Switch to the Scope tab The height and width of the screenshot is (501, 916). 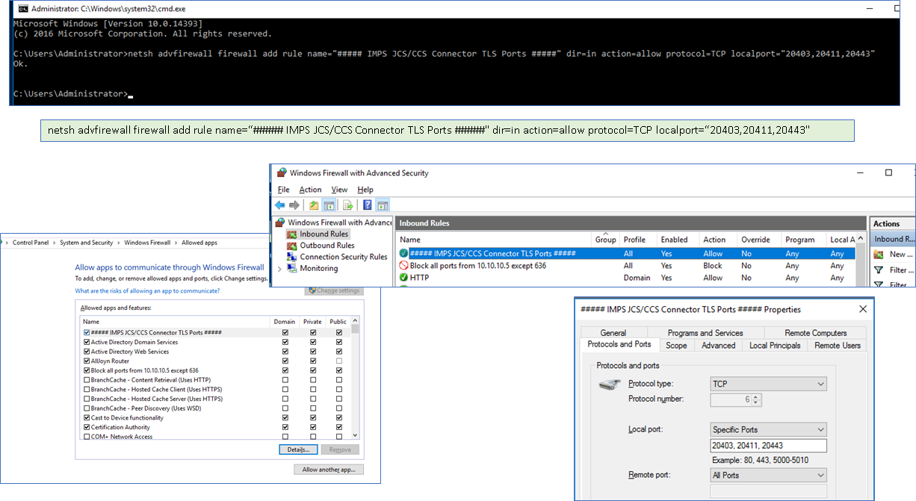click(x=676, y=346)
